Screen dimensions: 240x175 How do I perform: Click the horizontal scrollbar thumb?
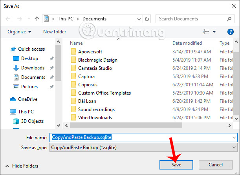point(126,126)
